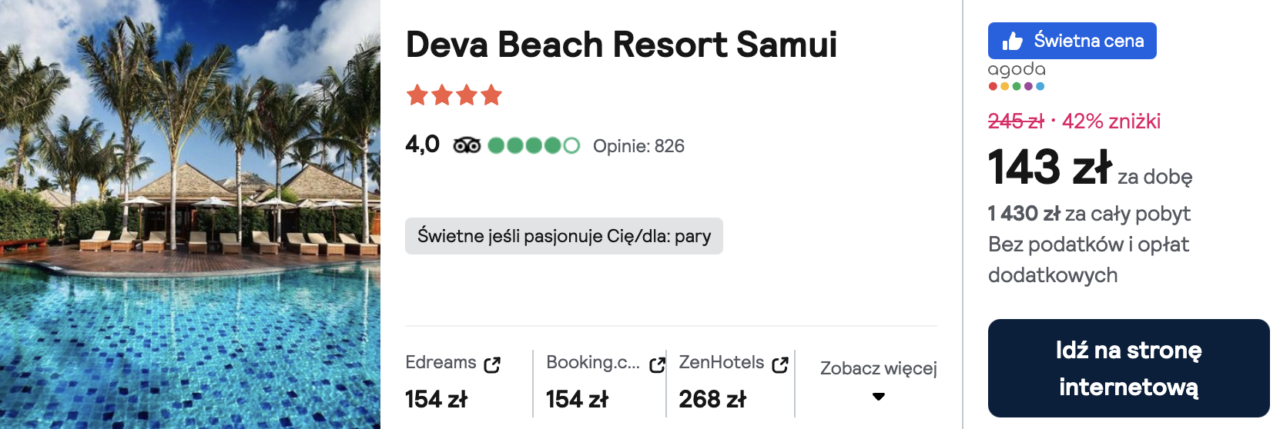Click the Świetna cena badge

(x=1072, y=41)
